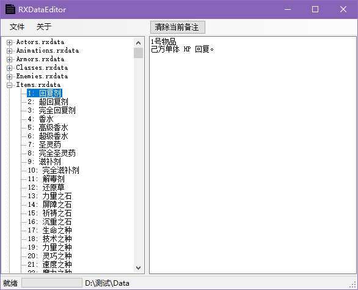Open the 文件 menu
The image size is (358, 290).
pyautogui.click(x=17, y=27)
